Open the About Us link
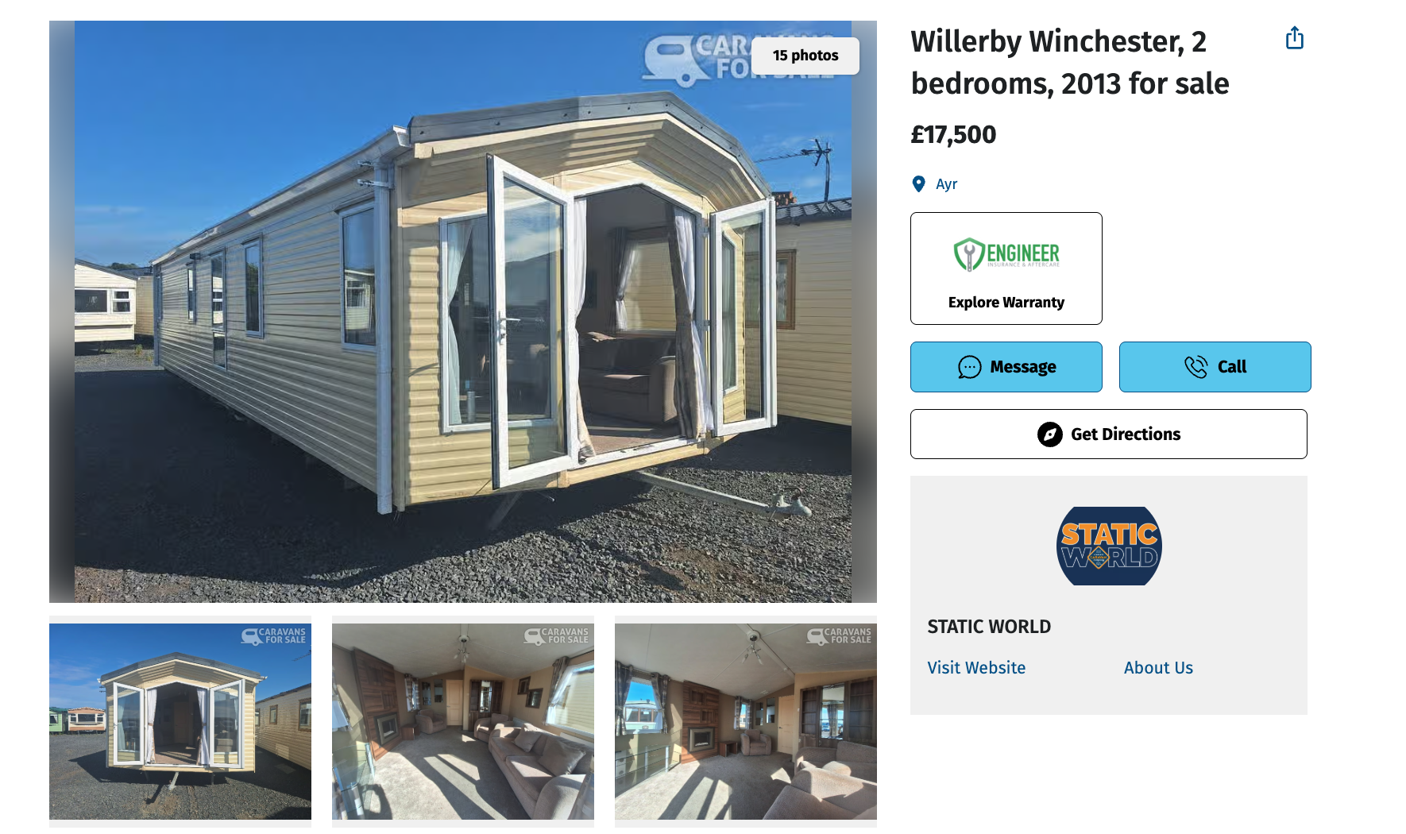The width and height of the screenshot is (1406, 834). point(1158,668)
